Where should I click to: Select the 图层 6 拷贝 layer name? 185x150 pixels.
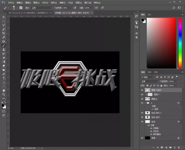pyautogui.click(x=156, y=90)
